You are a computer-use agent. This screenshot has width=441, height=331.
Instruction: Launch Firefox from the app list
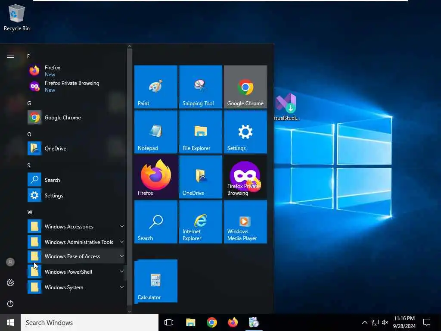pos(76,71)
